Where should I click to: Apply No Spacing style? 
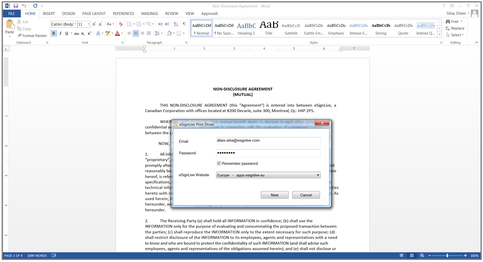[x=224, y=28]
